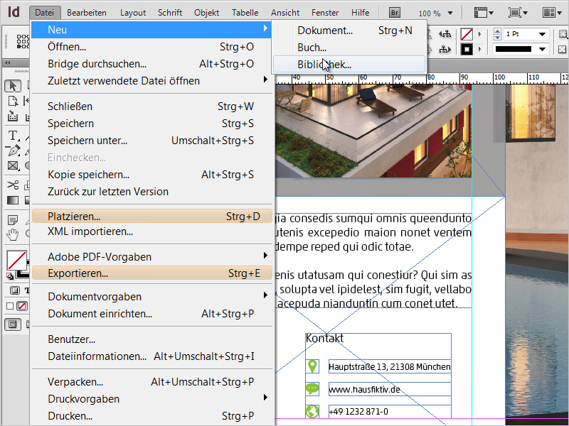Toggle Normal view mode button
The width and height of the screenshot is (569, 426).
[x=12, y=324]
